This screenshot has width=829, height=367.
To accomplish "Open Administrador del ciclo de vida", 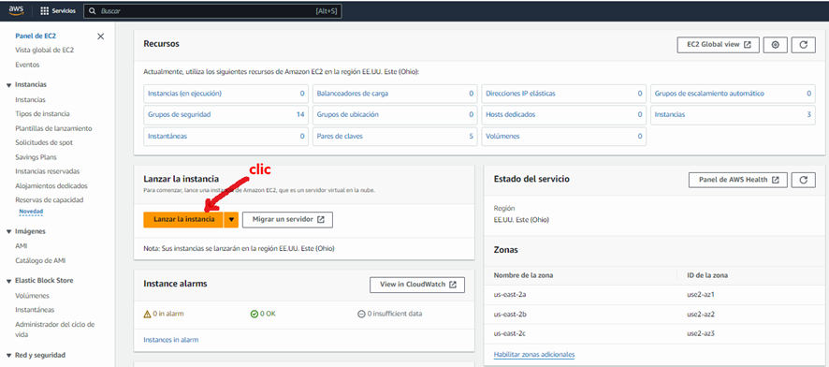I will (x=55, y=330).
